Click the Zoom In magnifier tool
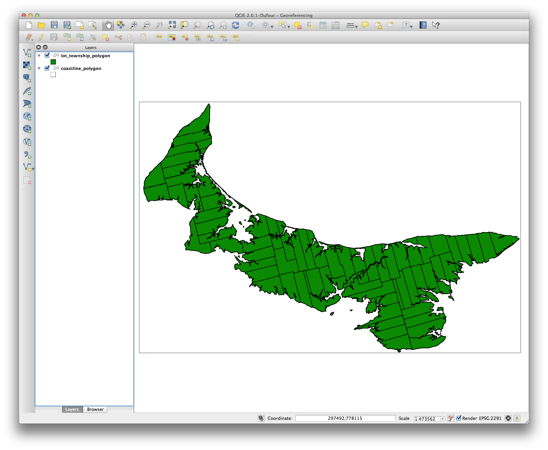Screen dimensions: 548x450 coord(134,25)
